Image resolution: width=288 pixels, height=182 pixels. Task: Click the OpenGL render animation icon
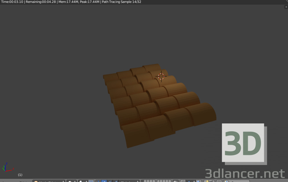(221, 181)
